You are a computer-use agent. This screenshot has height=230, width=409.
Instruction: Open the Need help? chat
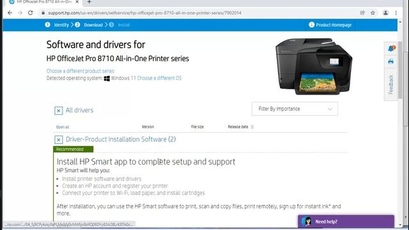coord(346,222)
